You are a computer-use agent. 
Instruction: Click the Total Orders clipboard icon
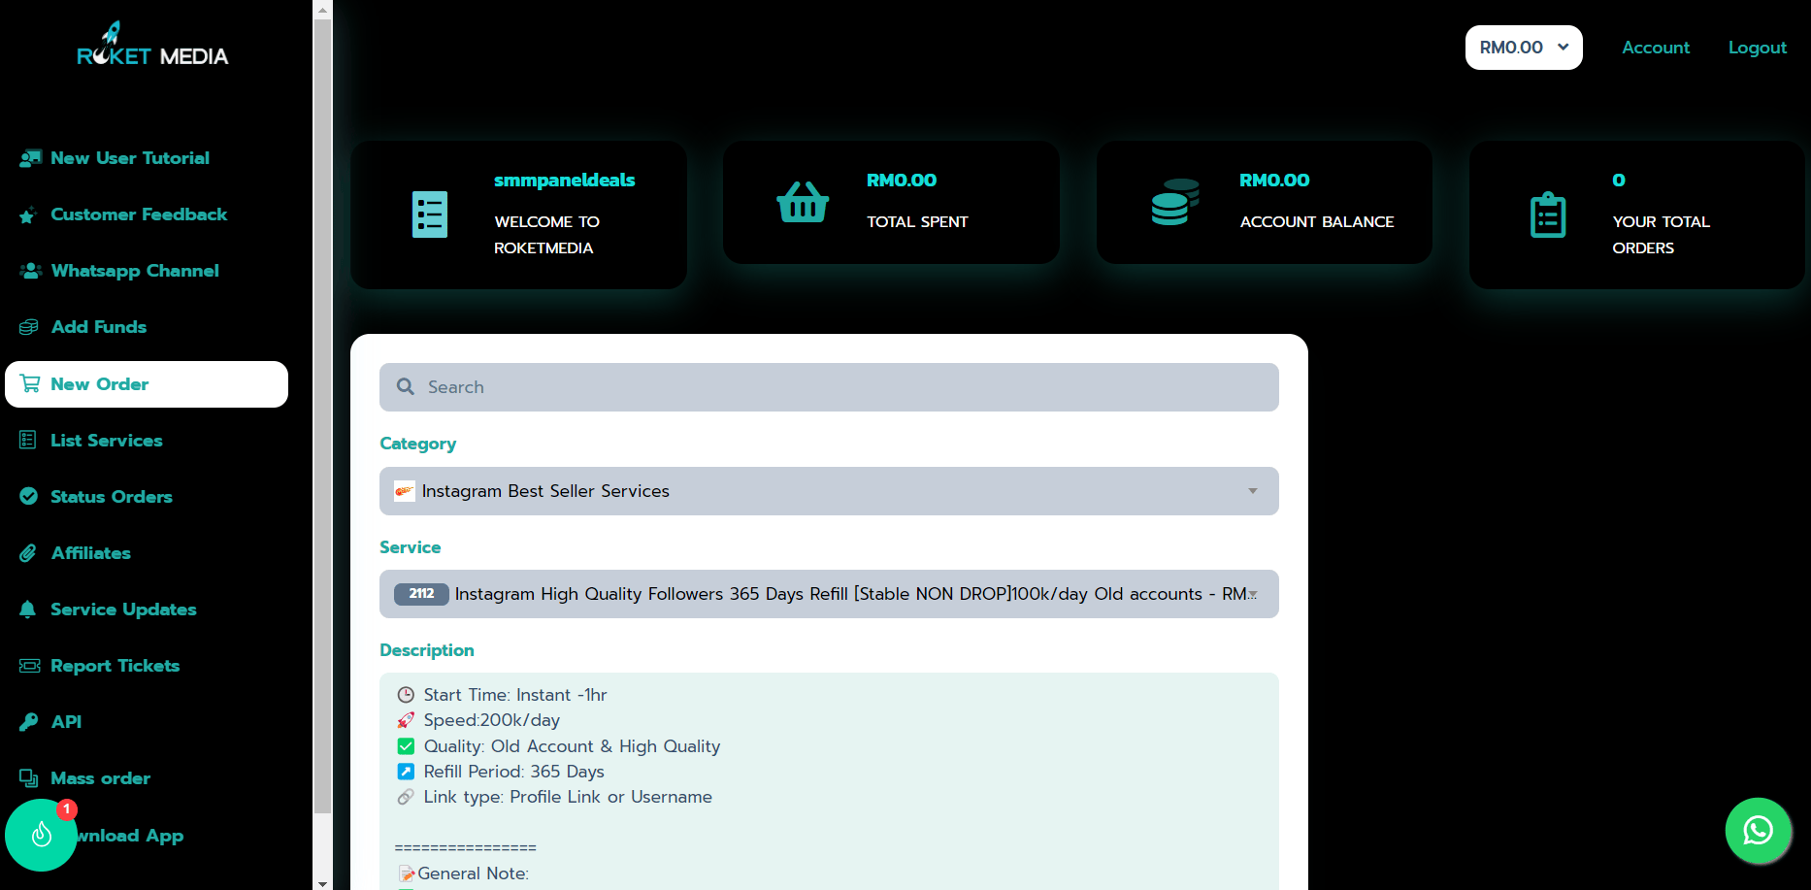pyautogui.click(x=1547, y=214)
